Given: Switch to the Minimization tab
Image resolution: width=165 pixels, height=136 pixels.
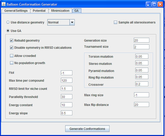Looking at the screenshot, I should click(60, 11).
